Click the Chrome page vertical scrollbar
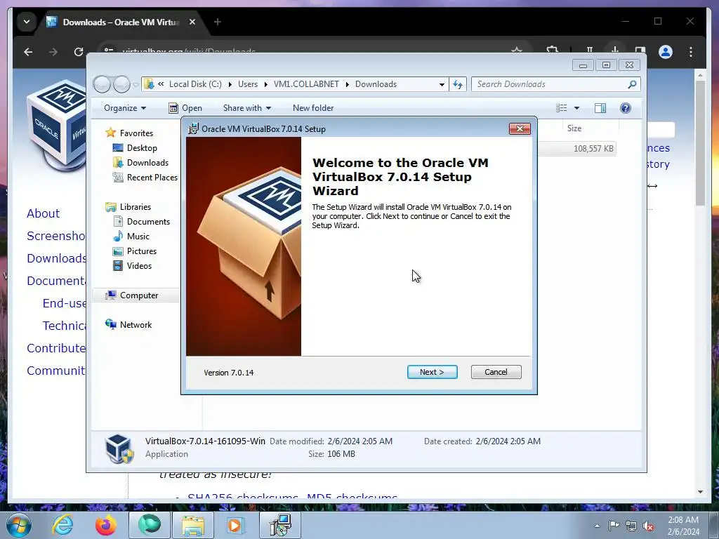The image size is (719, 539). 700,143
